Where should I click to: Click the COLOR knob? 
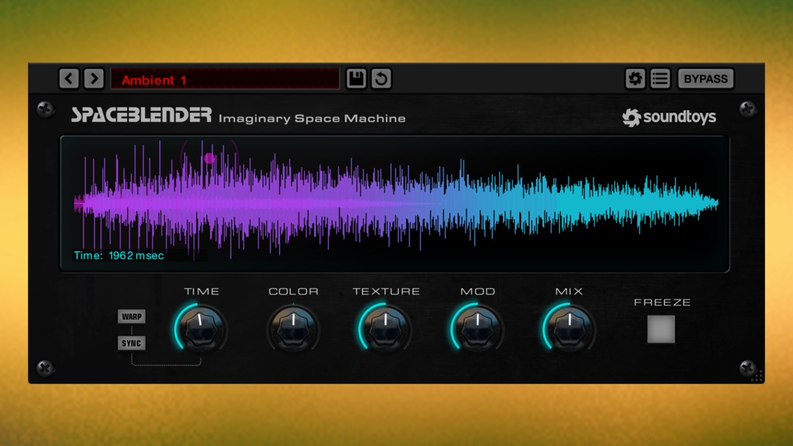pos(294,328)
